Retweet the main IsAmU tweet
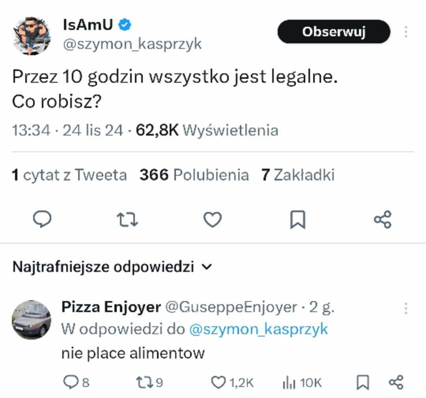The height and width of the screenshot is (398, 426). (128, 219)
